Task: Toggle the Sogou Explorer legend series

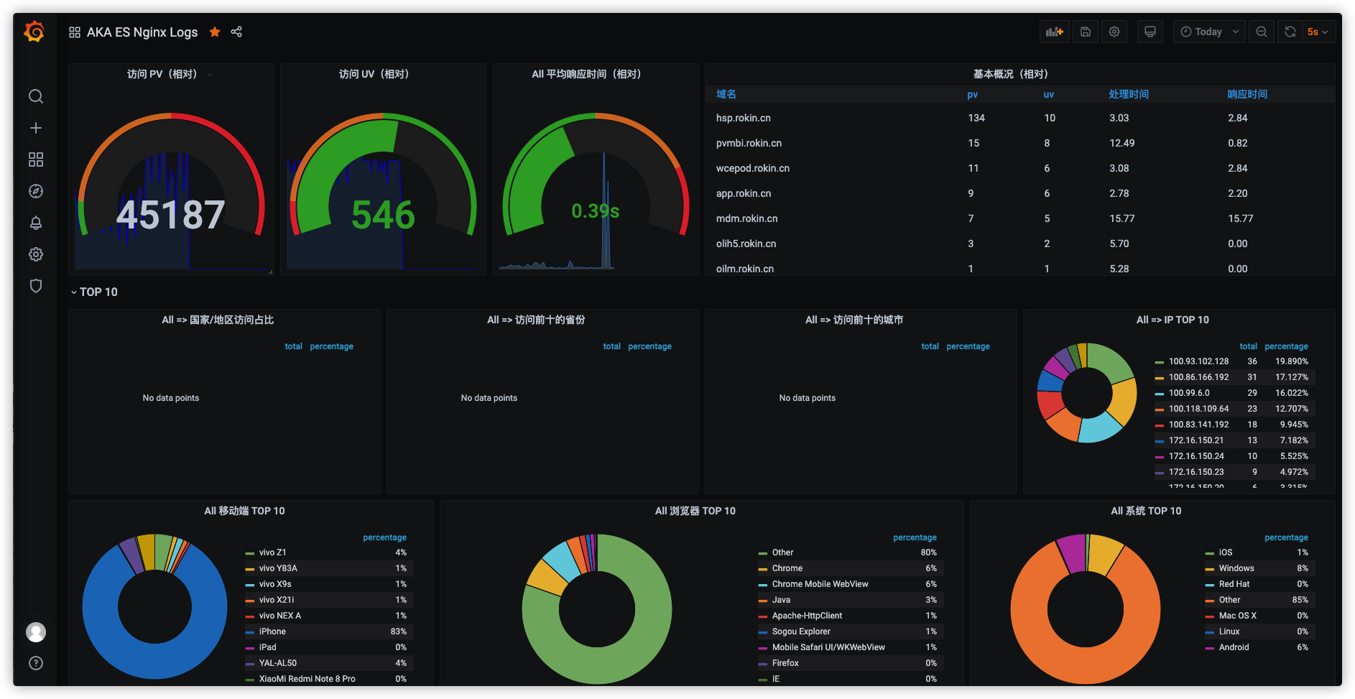Action: coord(801,631)
